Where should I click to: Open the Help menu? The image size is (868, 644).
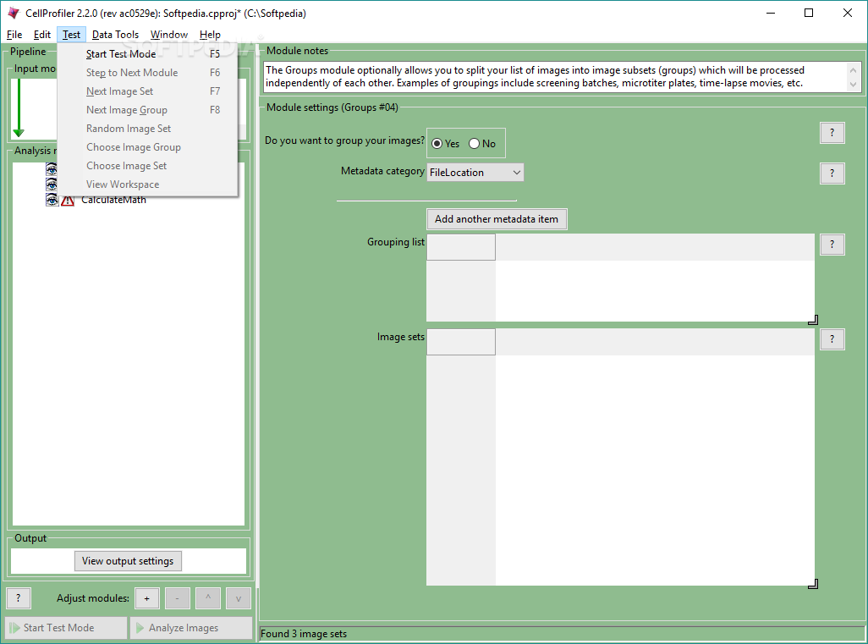pyautogui.click(x=210, y=35)
